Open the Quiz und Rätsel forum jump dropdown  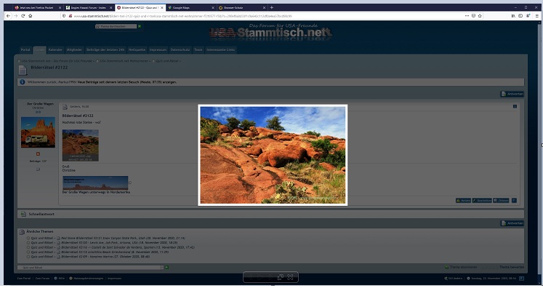point(90,268)
